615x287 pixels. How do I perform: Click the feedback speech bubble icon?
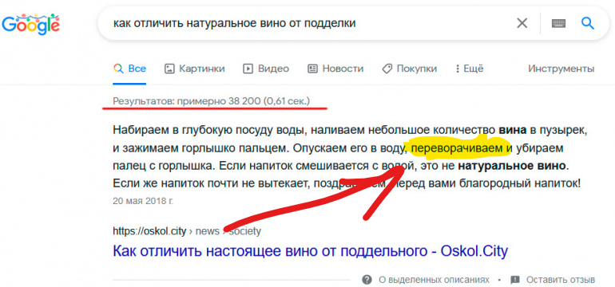[515, 280]
